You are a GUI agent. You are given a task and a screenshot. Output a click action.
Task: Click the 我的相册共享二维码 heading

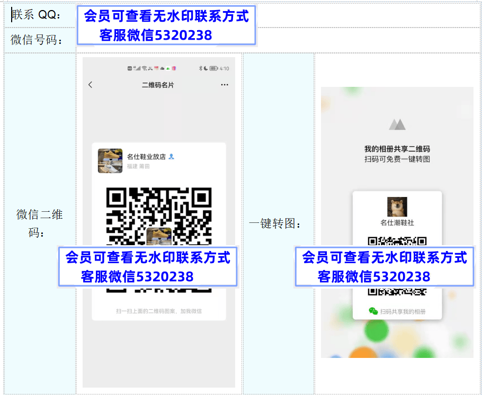point(397,149)
